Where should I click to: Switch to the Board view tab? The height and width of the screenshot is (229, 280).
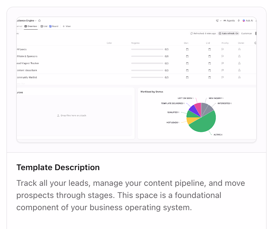click(x=54, y=26)
